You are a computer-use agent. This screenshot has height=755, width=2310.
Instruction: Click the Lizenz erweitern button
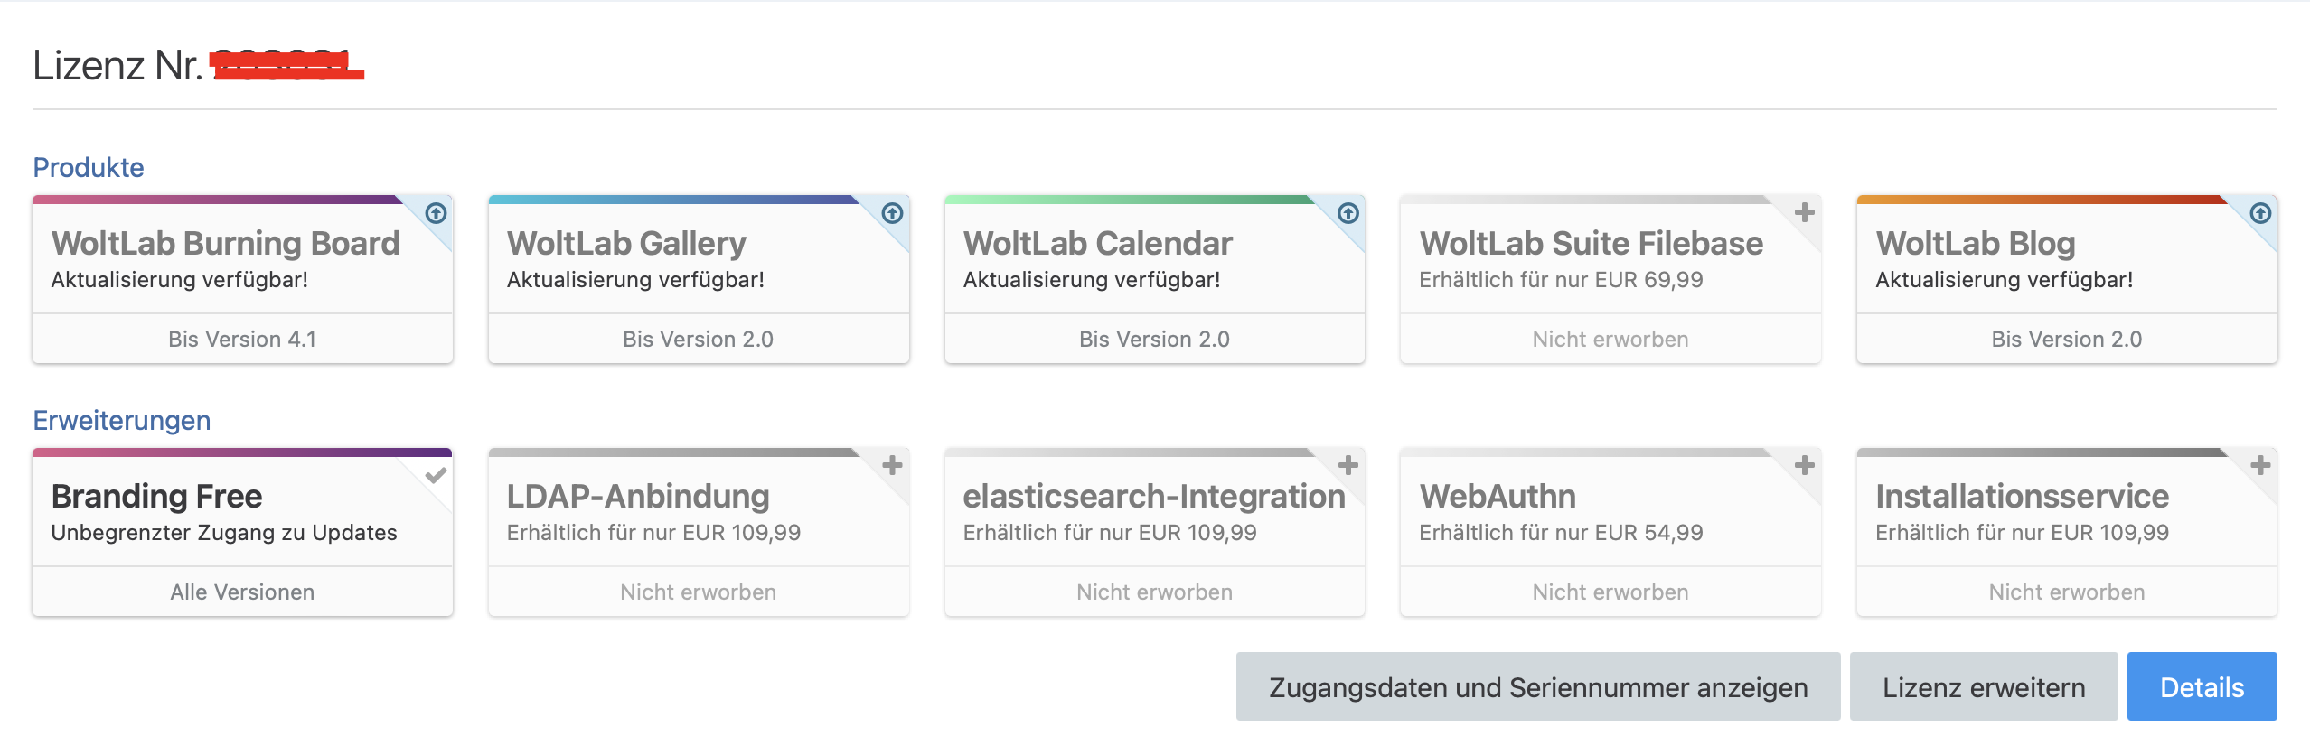1984,687
